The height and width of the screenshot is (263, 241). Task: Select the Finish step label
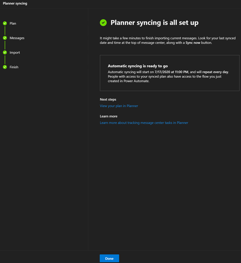[14, 67]
